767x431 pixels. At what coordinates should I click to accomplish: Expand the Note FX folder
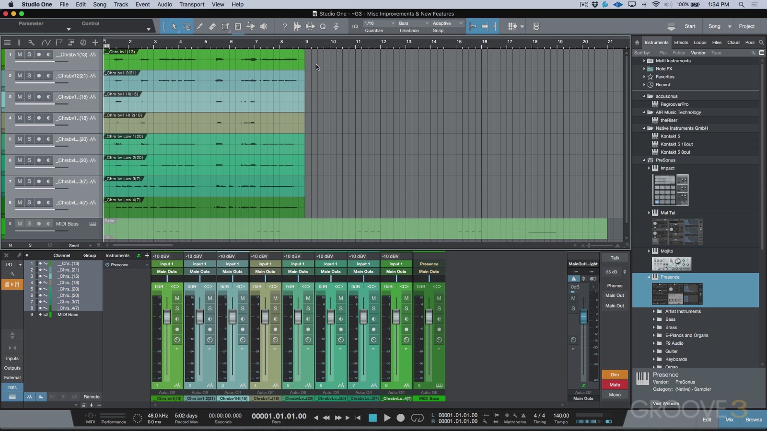pyautogui.click(x=644, y=69)
